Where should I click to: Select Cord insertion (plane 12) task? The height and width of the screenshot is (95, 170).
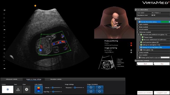click(x=155, y=42)
